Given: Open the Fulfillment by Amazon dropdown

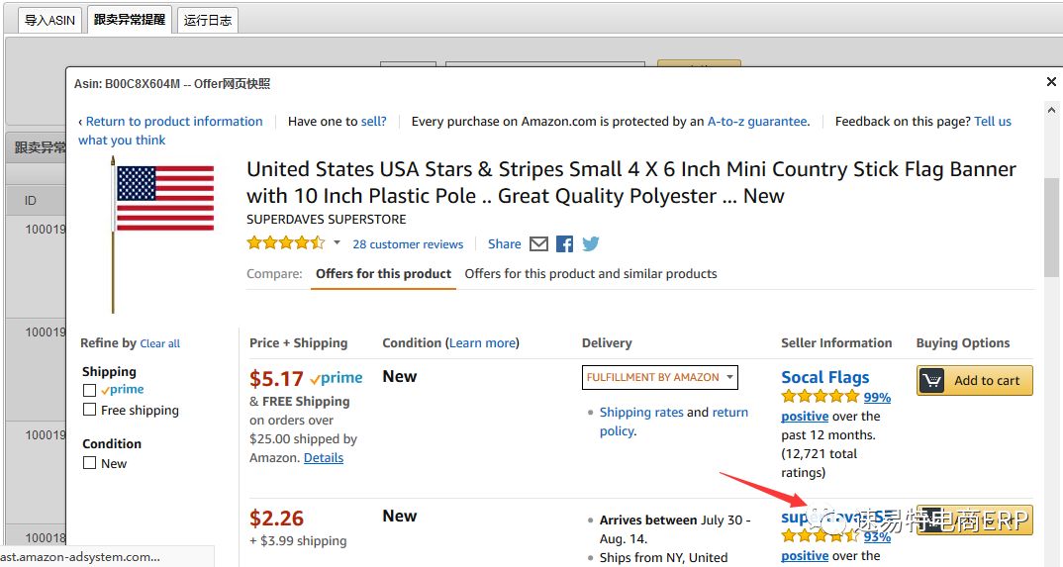Looking at the screenshot, I should pos(660,377).
